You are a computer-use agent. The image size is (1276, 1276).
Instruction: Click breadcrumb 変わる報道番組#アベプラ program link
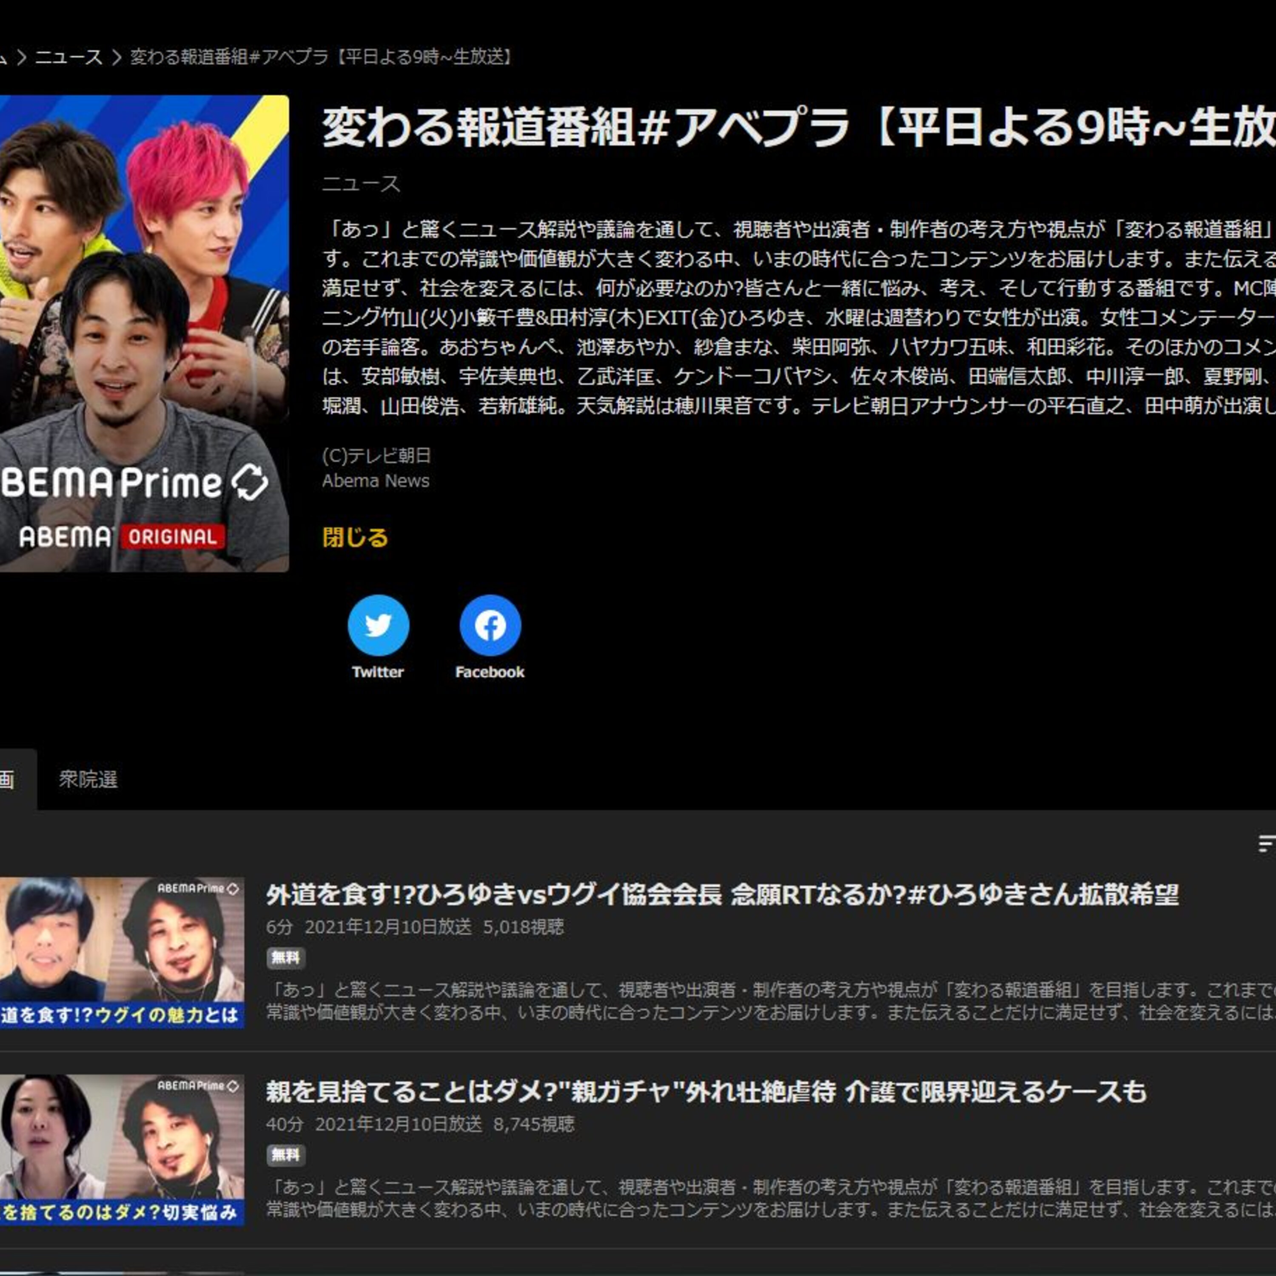[322, 57]
